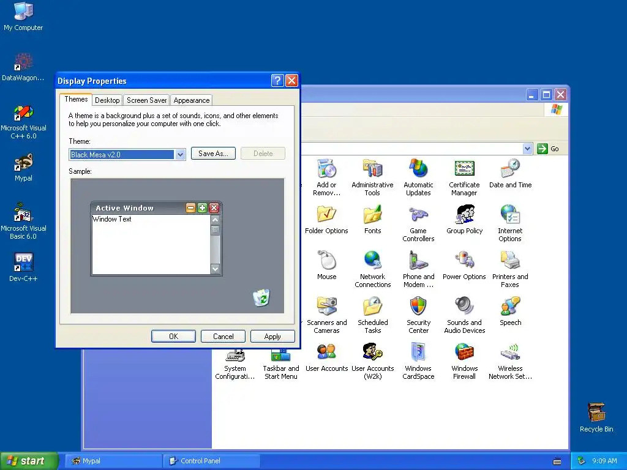The image size is (627, 470).
Task: Click Windows flag logo in Control Panel
Action: [556, 110]
